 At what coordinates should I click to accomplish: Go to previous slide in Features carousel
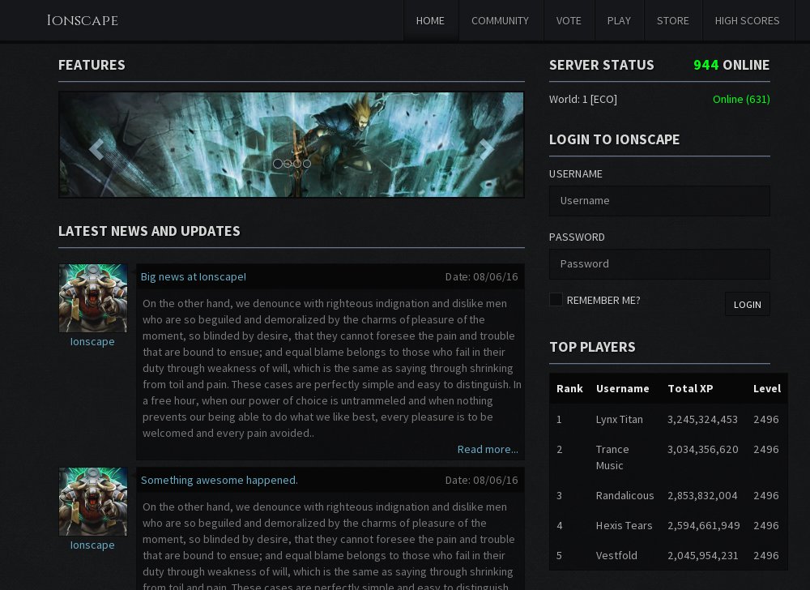click(96, 149)
